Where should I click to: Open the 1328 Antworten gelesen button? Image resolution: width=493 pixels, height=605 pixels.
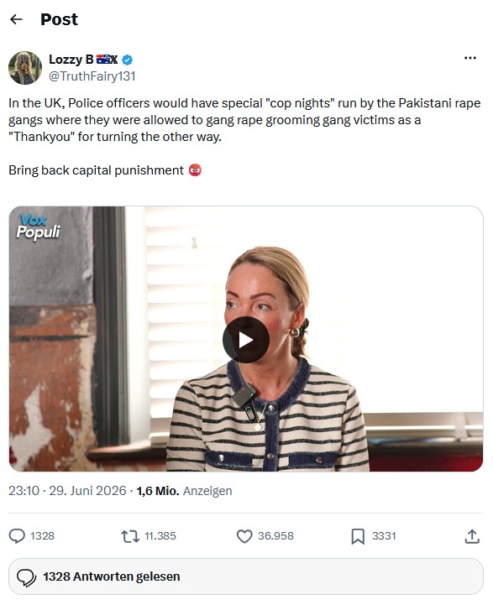coord(246,576)
